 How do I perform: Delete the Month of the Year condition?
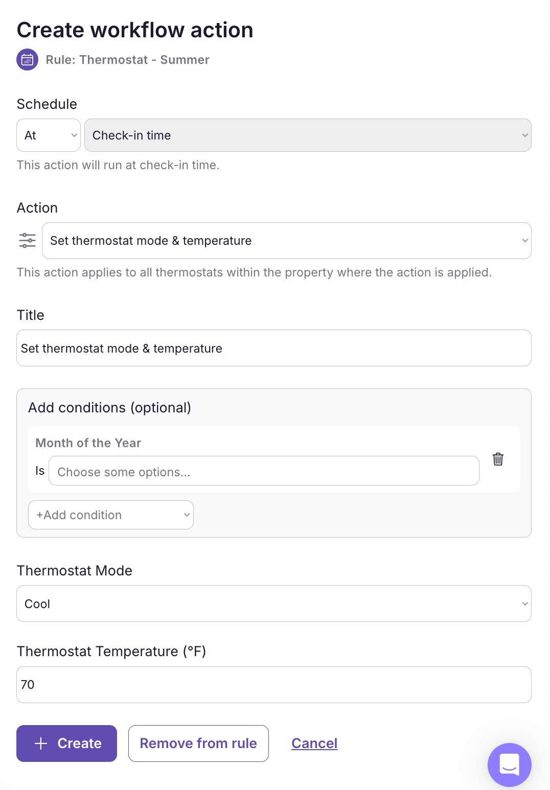497,459
